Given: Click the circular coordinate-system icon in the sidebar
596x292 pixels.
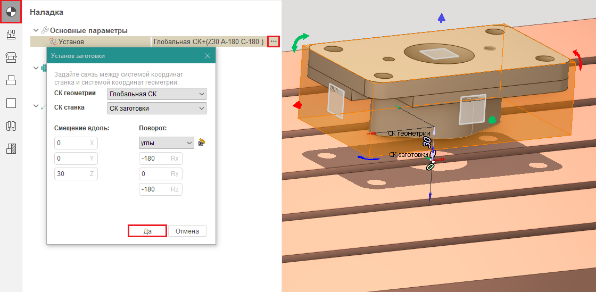Looking at the screenshot, I should [x=11, y=11].
